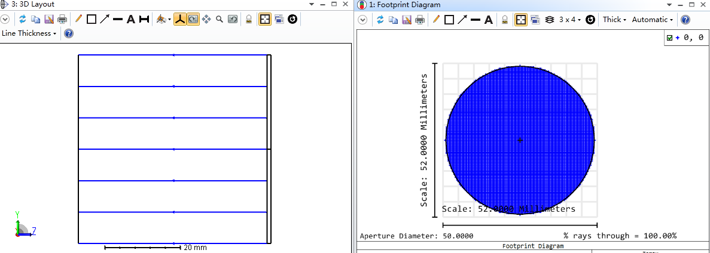Expand settings chevron in Footprint Diagram window
The width and height of the screenshot is (710, 253).
(362, 20)
